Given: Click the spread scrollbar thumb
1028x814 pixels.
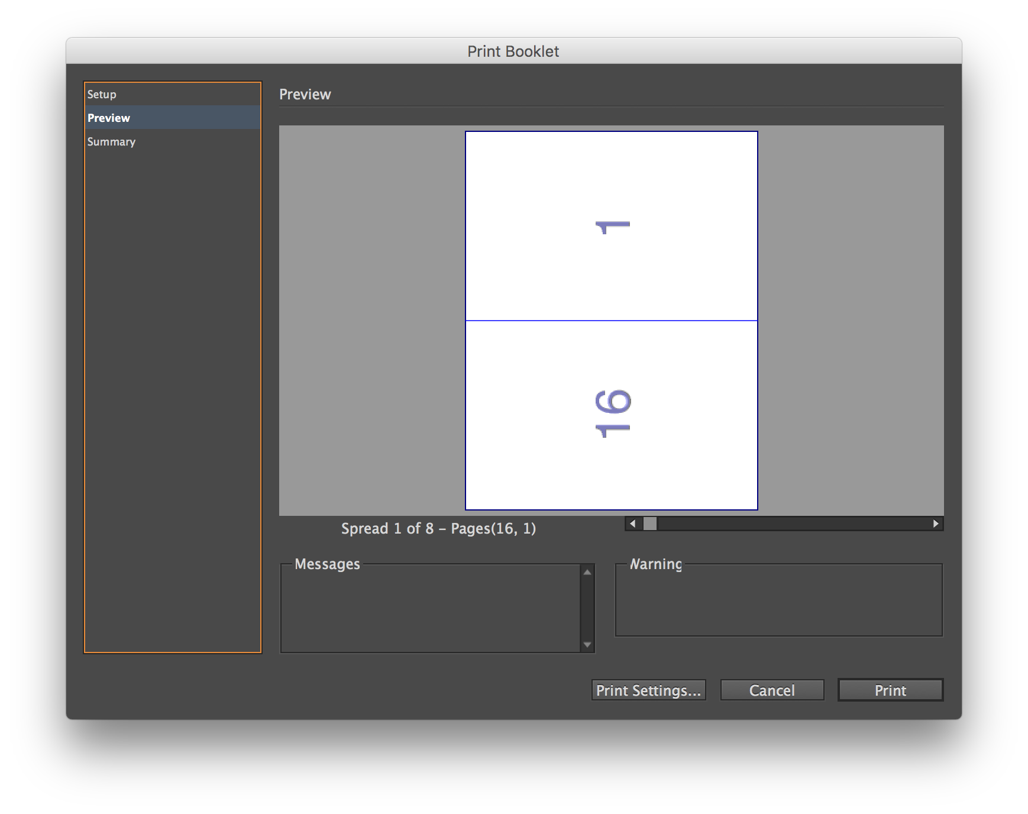Looking at the screenshot, I should coord(650,524).
